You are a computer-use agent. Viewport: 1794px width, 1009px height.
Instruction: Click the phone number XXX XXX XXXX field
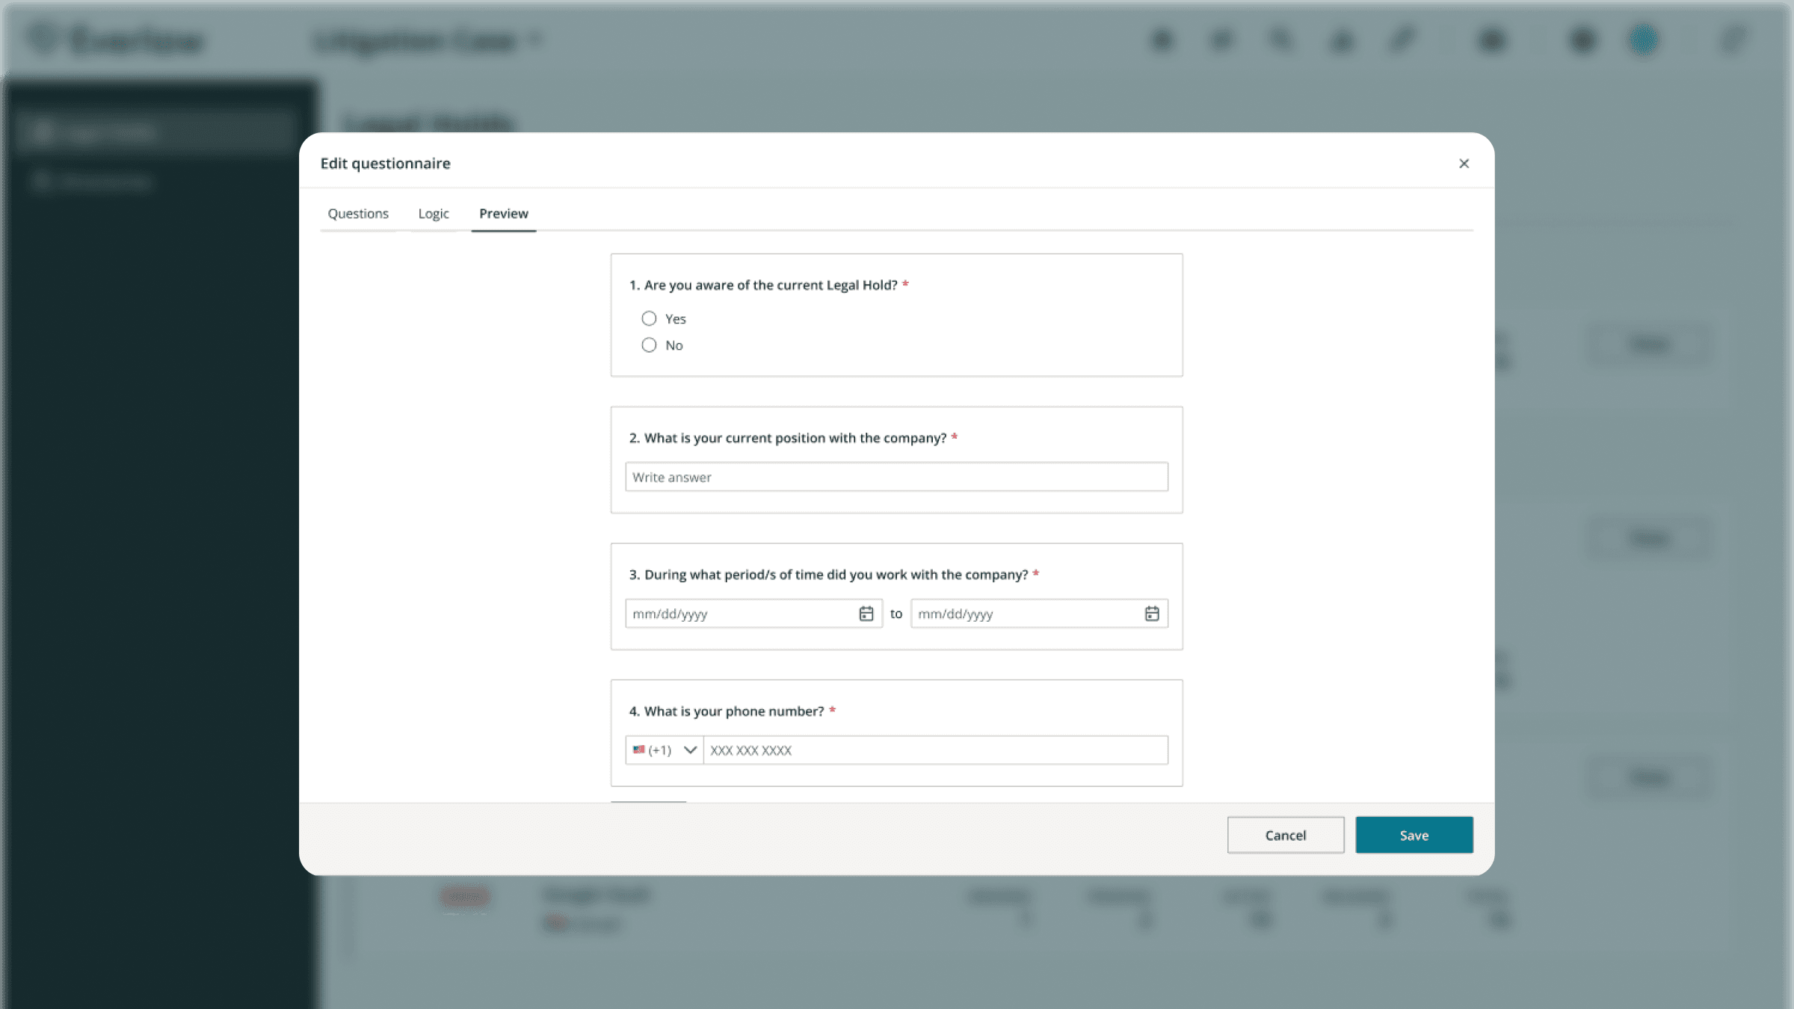(936, 750)
